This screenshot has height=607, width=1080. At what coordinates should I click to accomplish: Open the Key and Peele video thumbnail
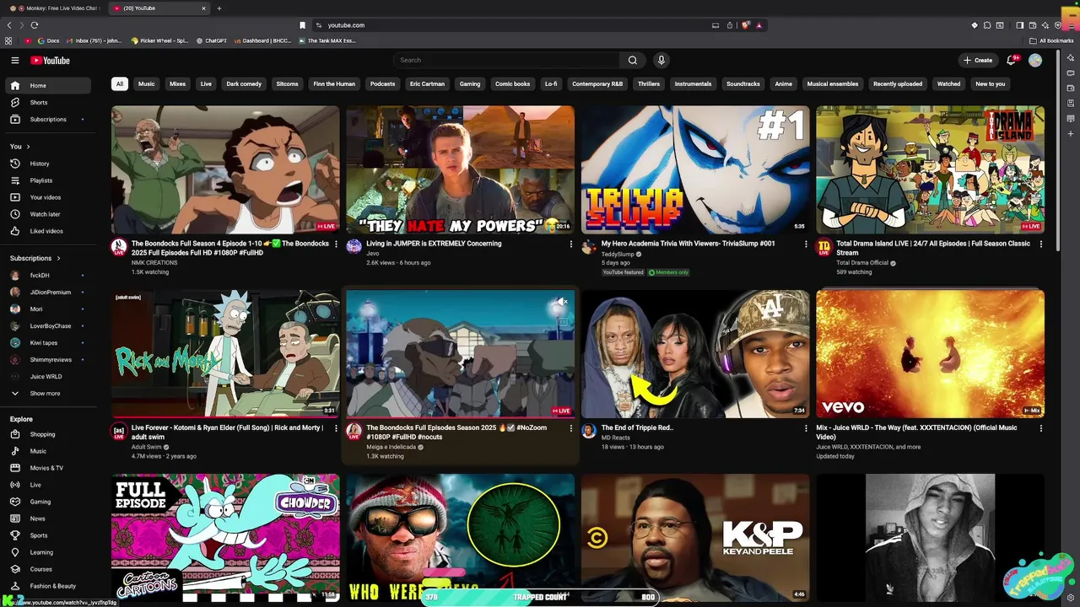point(695,537)
